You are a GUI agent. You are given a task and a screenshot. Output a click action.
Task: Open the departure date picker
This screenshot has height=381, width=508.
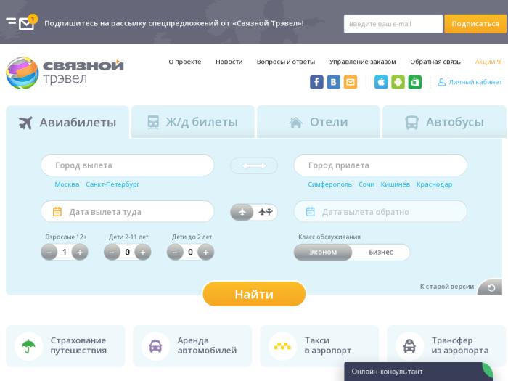[128, 212]
